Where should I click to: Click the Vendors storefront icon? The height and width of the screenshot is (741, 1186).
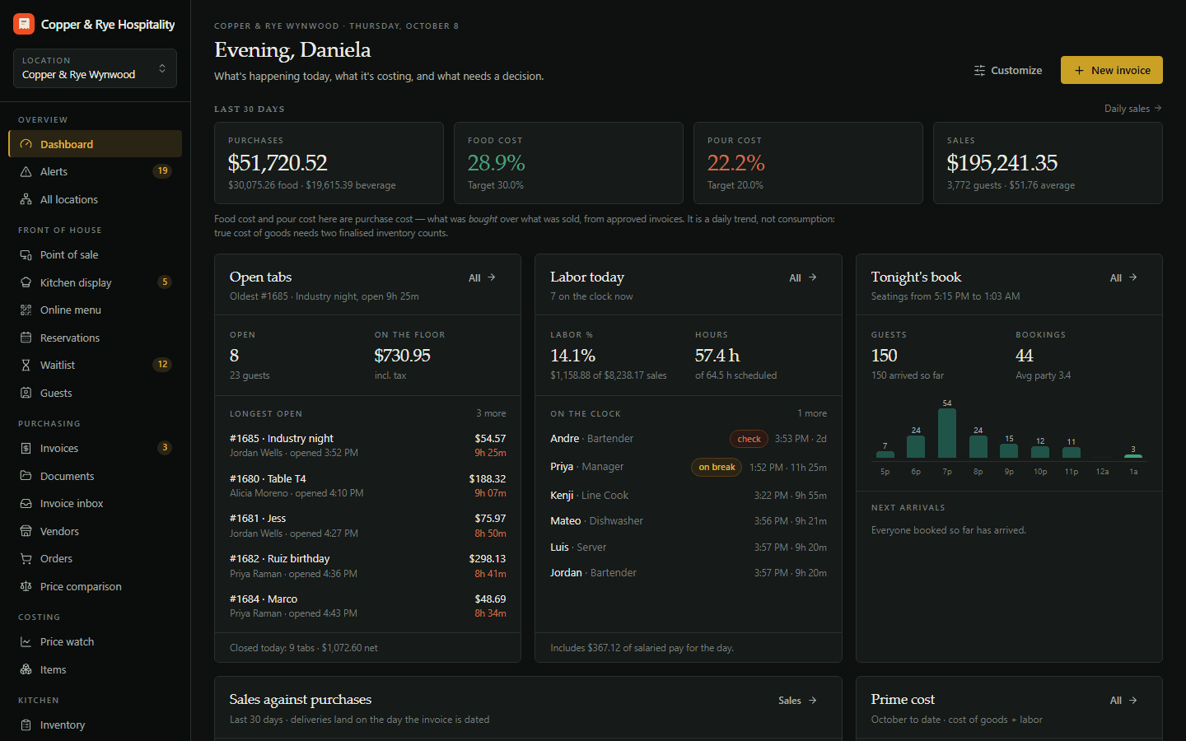point(26,531)
